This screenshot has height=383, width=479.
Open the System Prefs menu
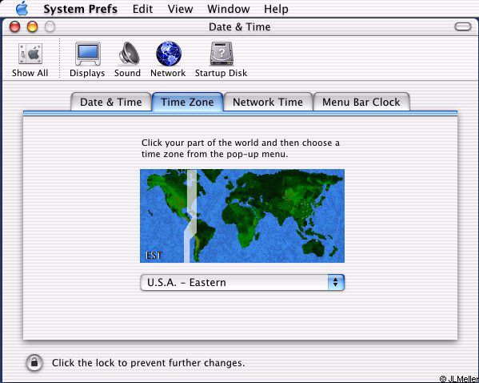(x=80, y=9)
